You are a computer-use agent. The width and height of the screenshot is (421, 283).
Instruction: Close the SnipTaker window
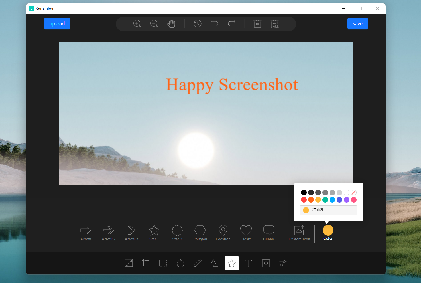coord(377,9)
